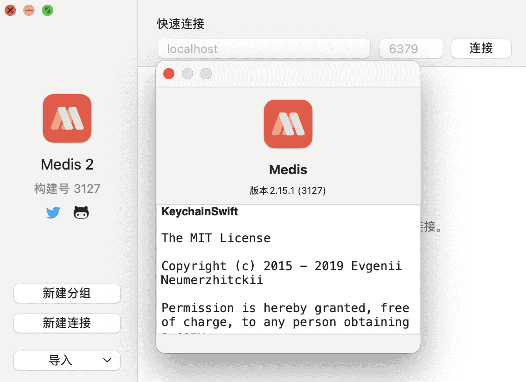
Task: Click the 构建号 3127 build number label
Action: pyautogui.click(x=67, y=189)
